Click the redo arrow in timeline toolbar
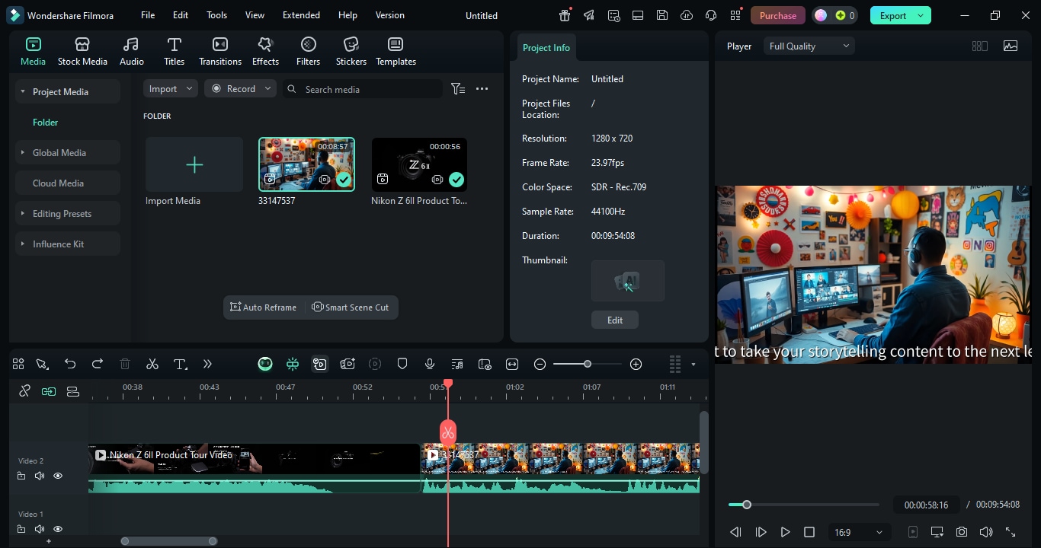 (x=98, y=365)
